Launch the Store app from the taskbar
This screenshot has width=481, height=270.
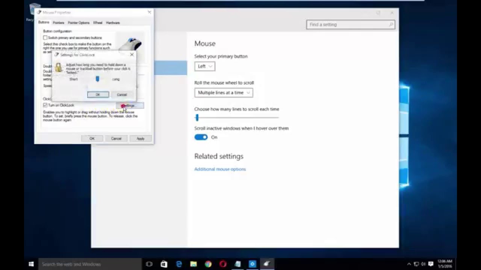coord(163,264)
